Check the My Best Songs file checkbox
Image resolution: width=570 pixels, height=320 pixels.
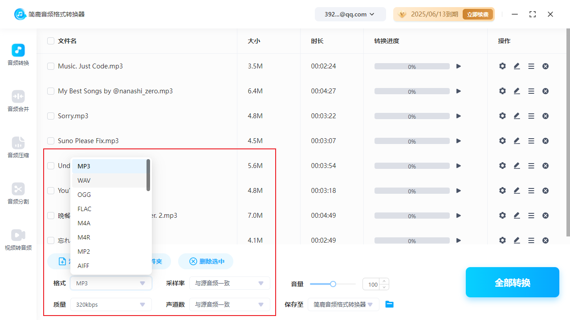coord(50,91)
